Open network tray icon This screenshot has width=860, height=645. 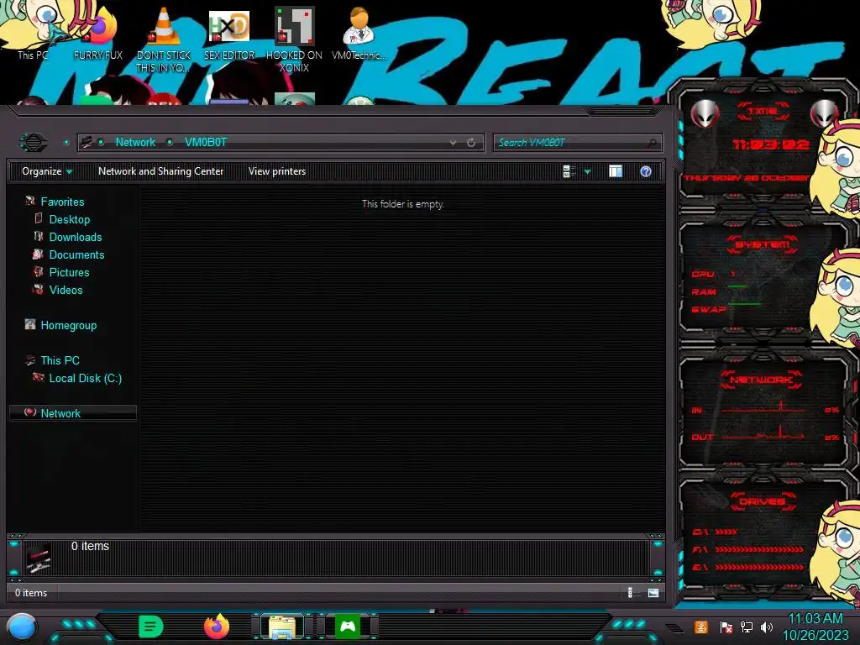click(747, 627)
